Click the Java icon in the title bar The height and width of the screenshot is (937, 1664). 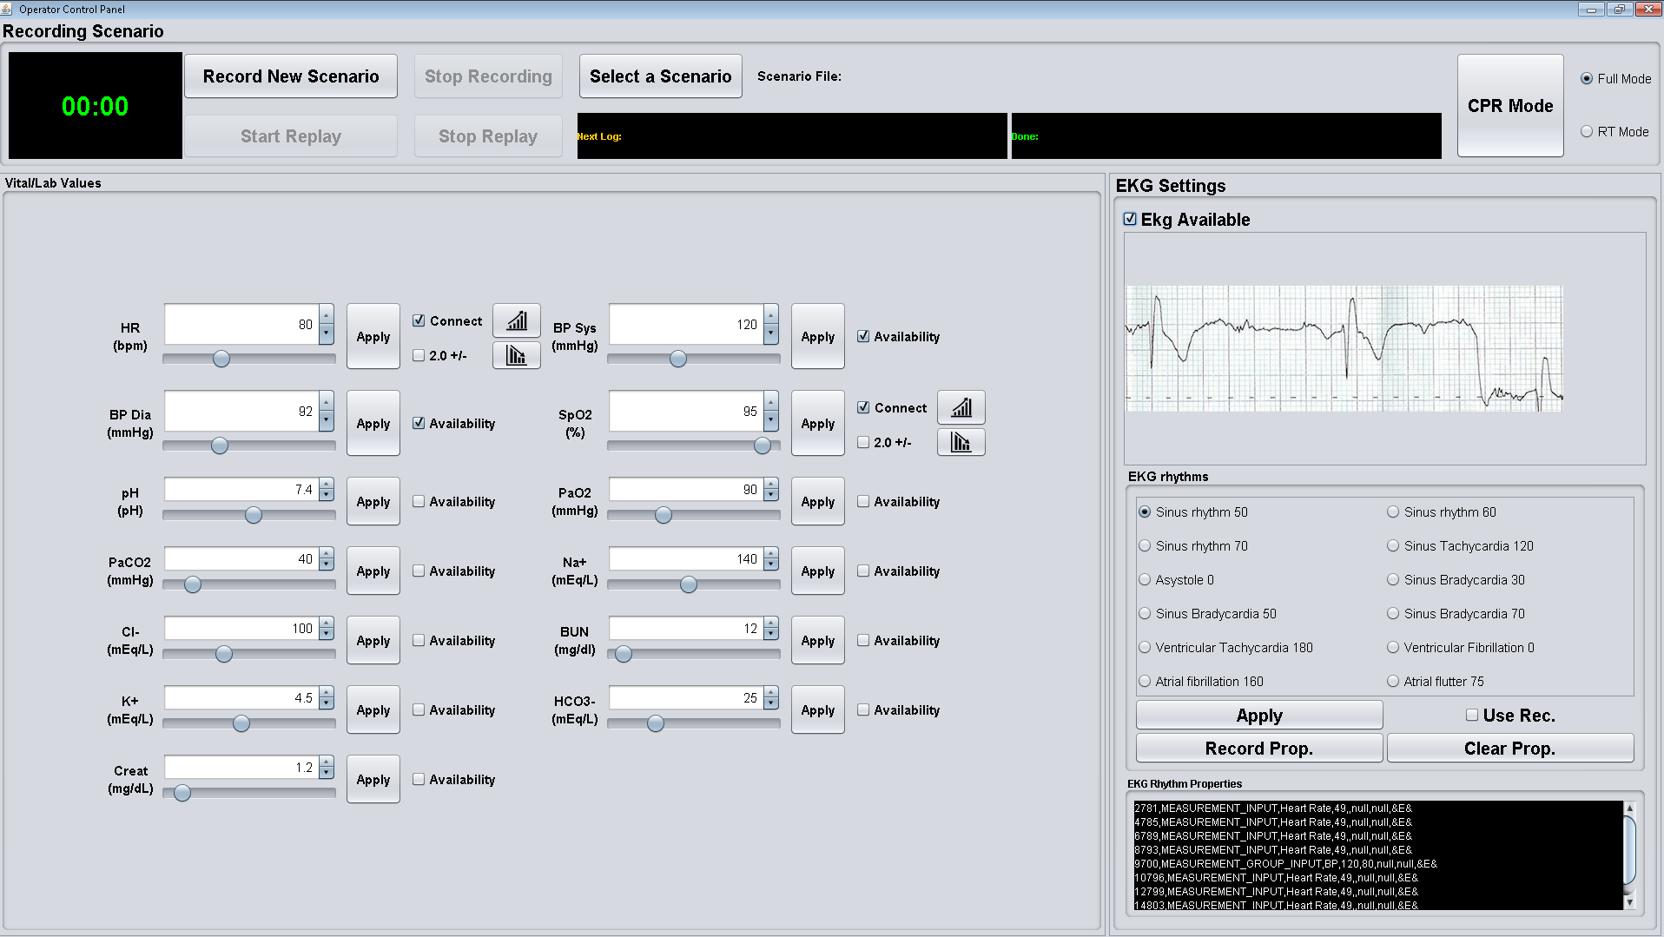[7, 9]
